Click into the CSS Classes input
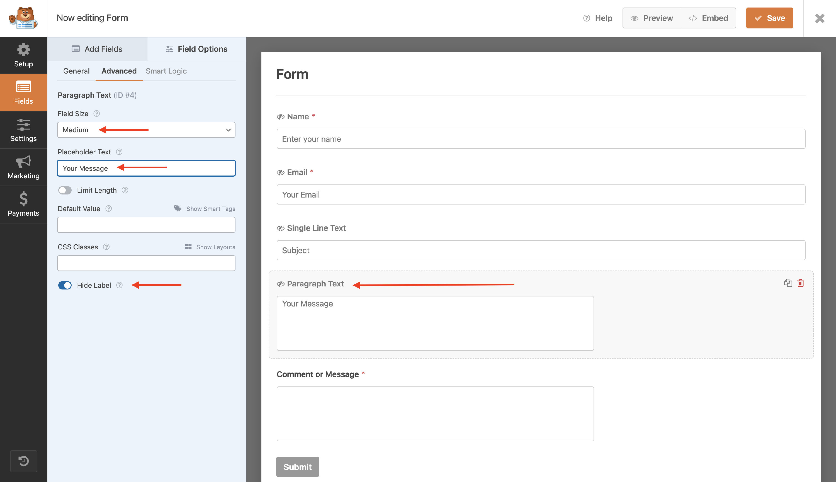Image resolution: width=836 pixels, height=482 pixels. point(146,263)
